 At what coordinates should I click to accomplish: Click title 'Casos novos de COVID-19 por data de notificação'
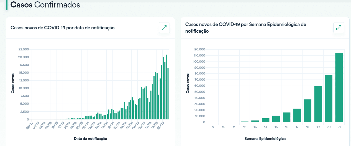(x=63, y=28)
